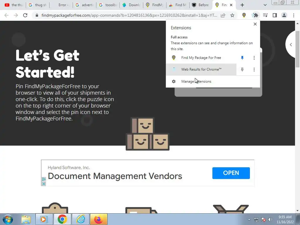
Task: Click the Manage extensions gear icon
Action: click(x=174, y=81)
